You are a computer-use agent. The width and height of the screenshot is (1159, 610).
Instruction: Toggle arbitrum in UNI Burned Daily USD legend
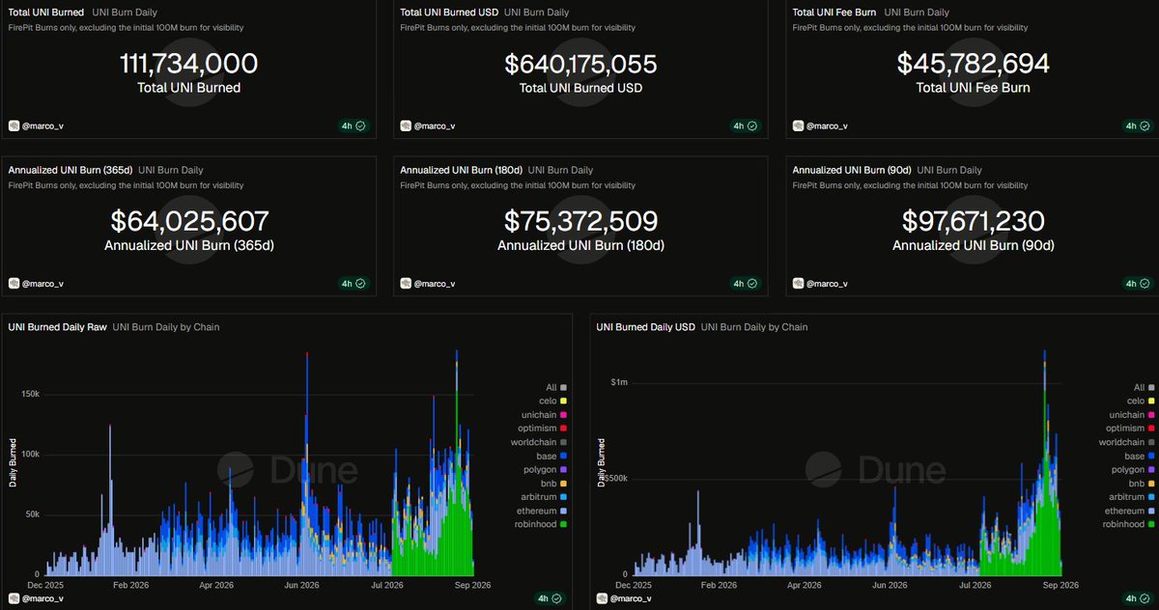(1131, 496)
